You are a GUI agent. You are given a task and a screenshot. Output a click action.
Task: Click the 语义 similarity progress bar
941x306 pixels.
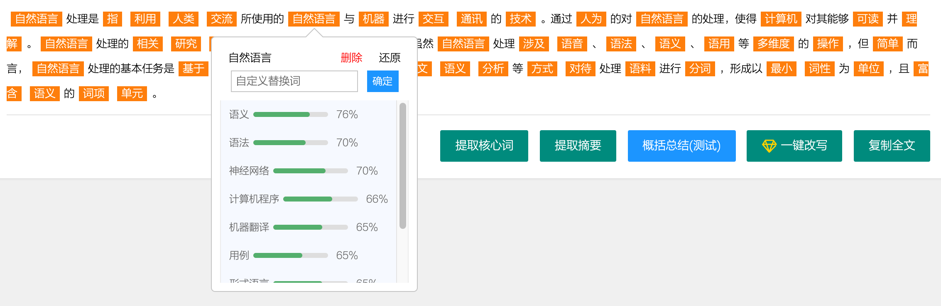pyautogui.click(x=290, y=114)
